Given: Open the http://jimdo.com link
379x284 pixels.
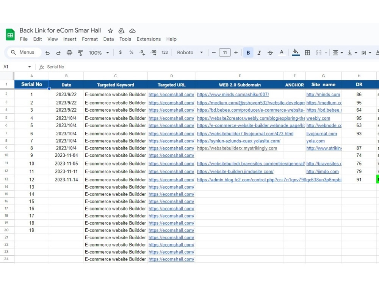Looking at the screenshot, I should pos(323,172).
